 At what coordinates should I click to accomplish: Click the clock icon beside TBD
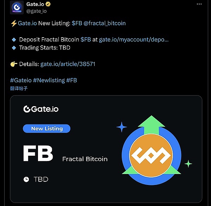pyautogui.click(x=26, y=179)
